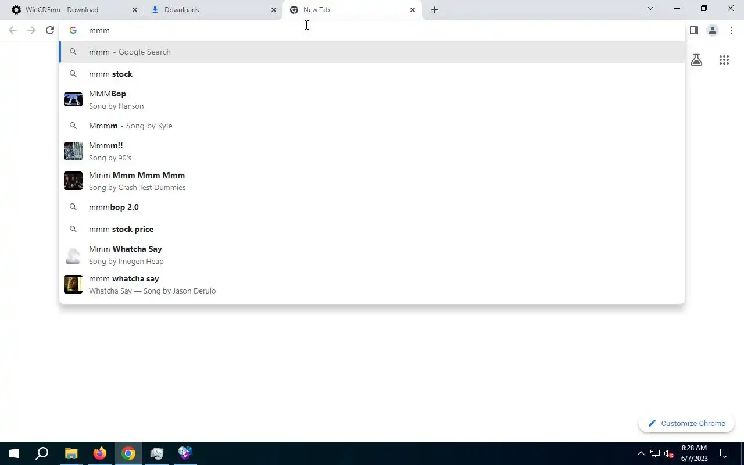Choose the 'mmm stock price' suggestion
744x465 pixels.
(372, 229)
